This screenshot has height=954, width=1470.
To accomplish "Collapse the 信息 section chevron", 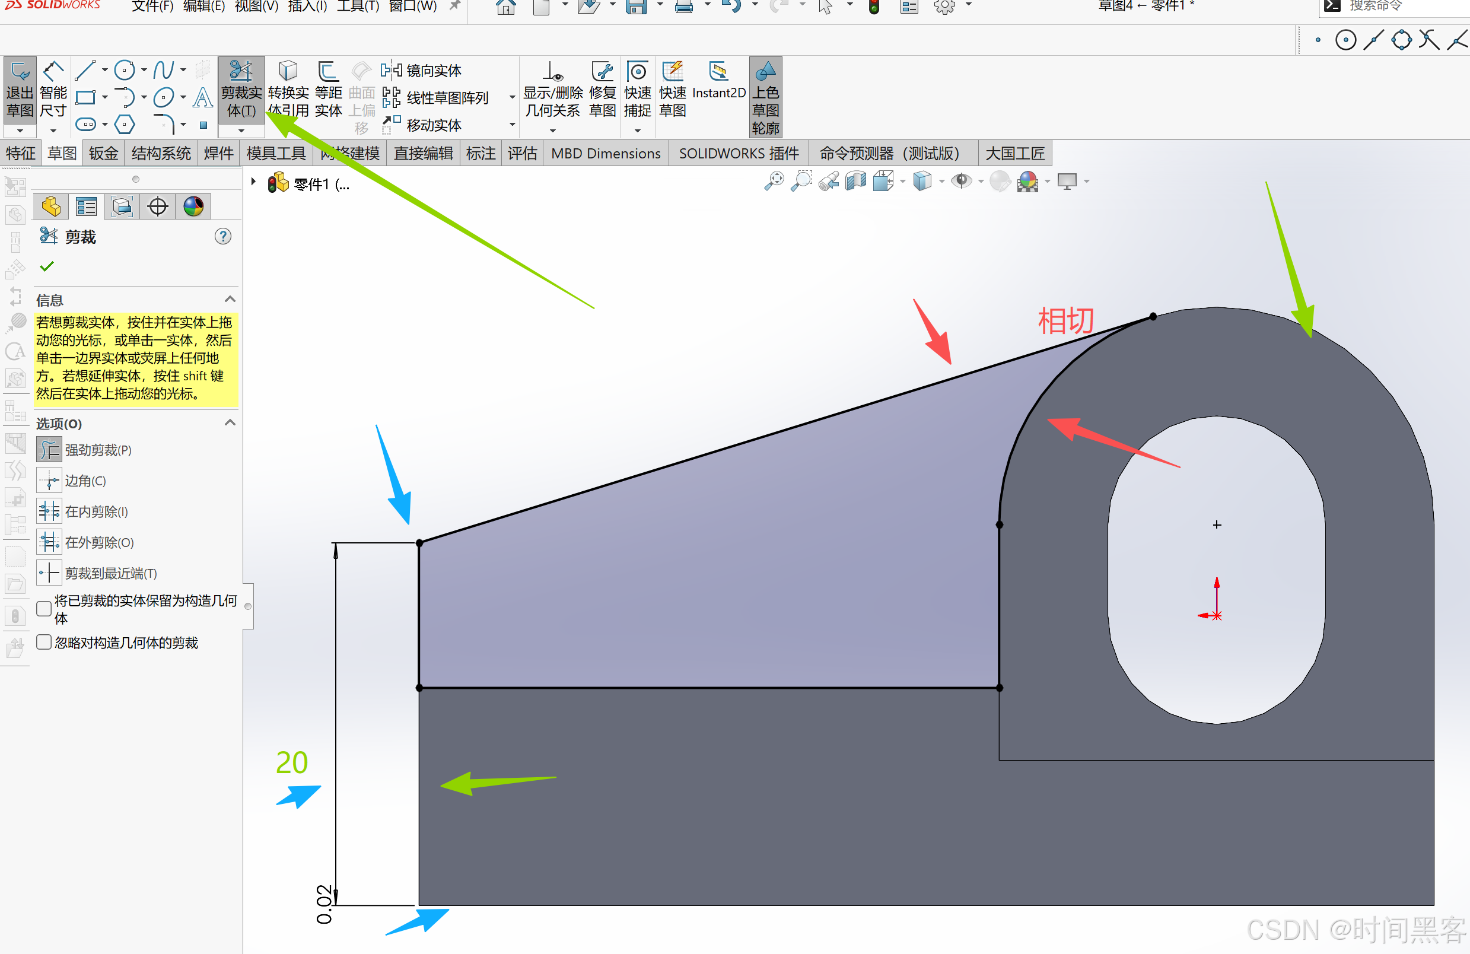I will point(230,300).
